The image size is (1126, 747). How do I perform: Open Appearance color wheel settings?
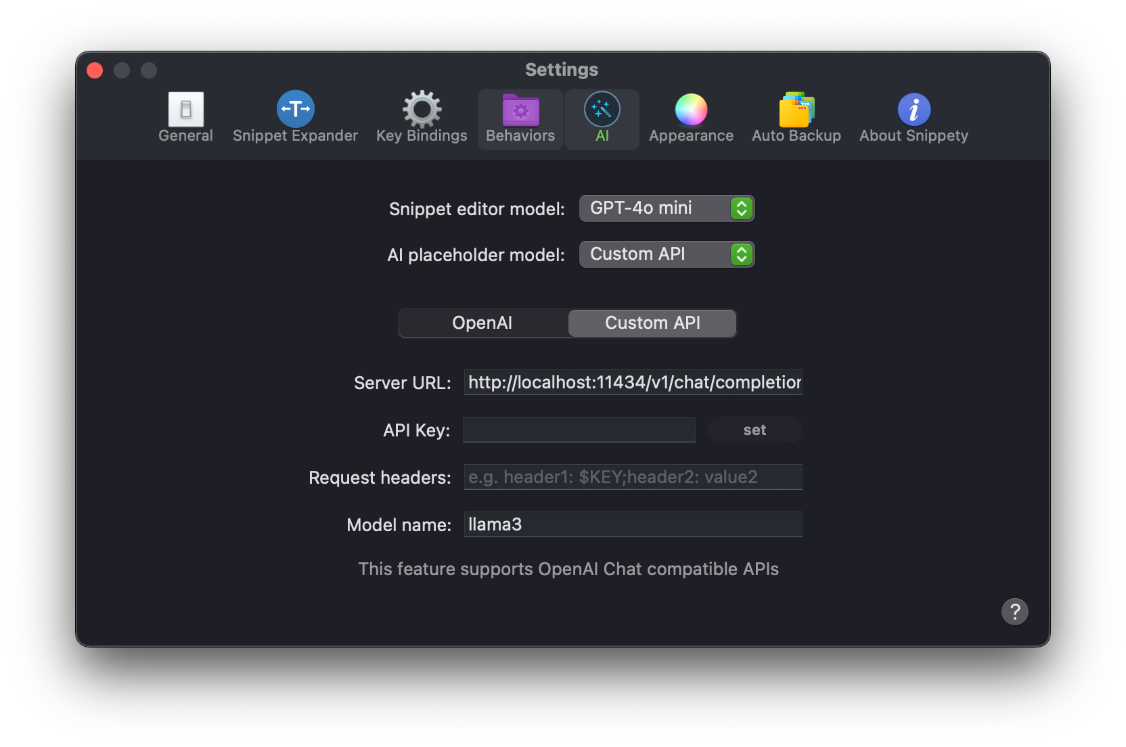coord(691,118)
